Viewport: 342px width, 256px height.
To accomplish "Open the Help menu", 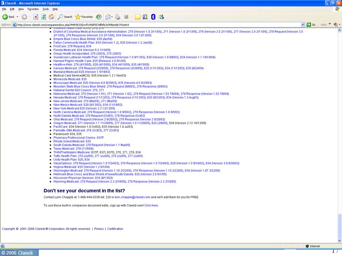I will pyautogui.click(x=55, y=9).
